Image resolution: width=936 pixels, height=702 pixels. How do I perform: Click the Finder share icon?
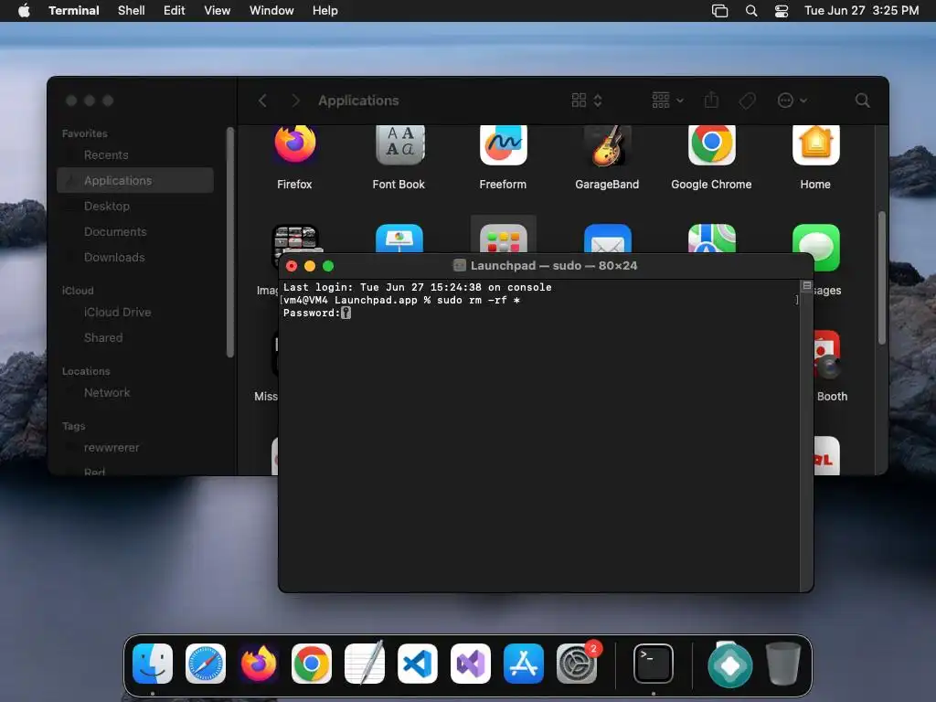711,100
